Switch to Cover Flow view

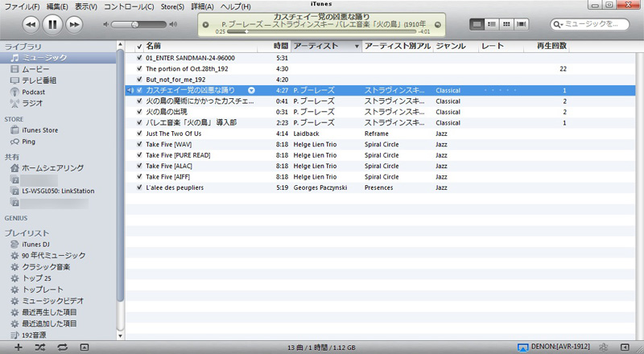(521, 24)
